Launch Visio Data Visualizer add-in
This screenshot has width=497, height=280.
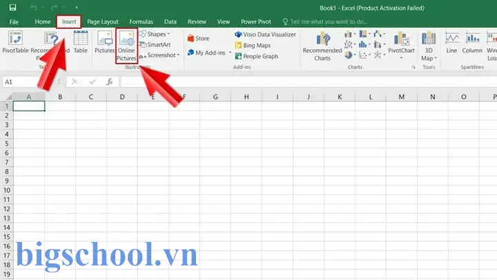click(265, 35)
